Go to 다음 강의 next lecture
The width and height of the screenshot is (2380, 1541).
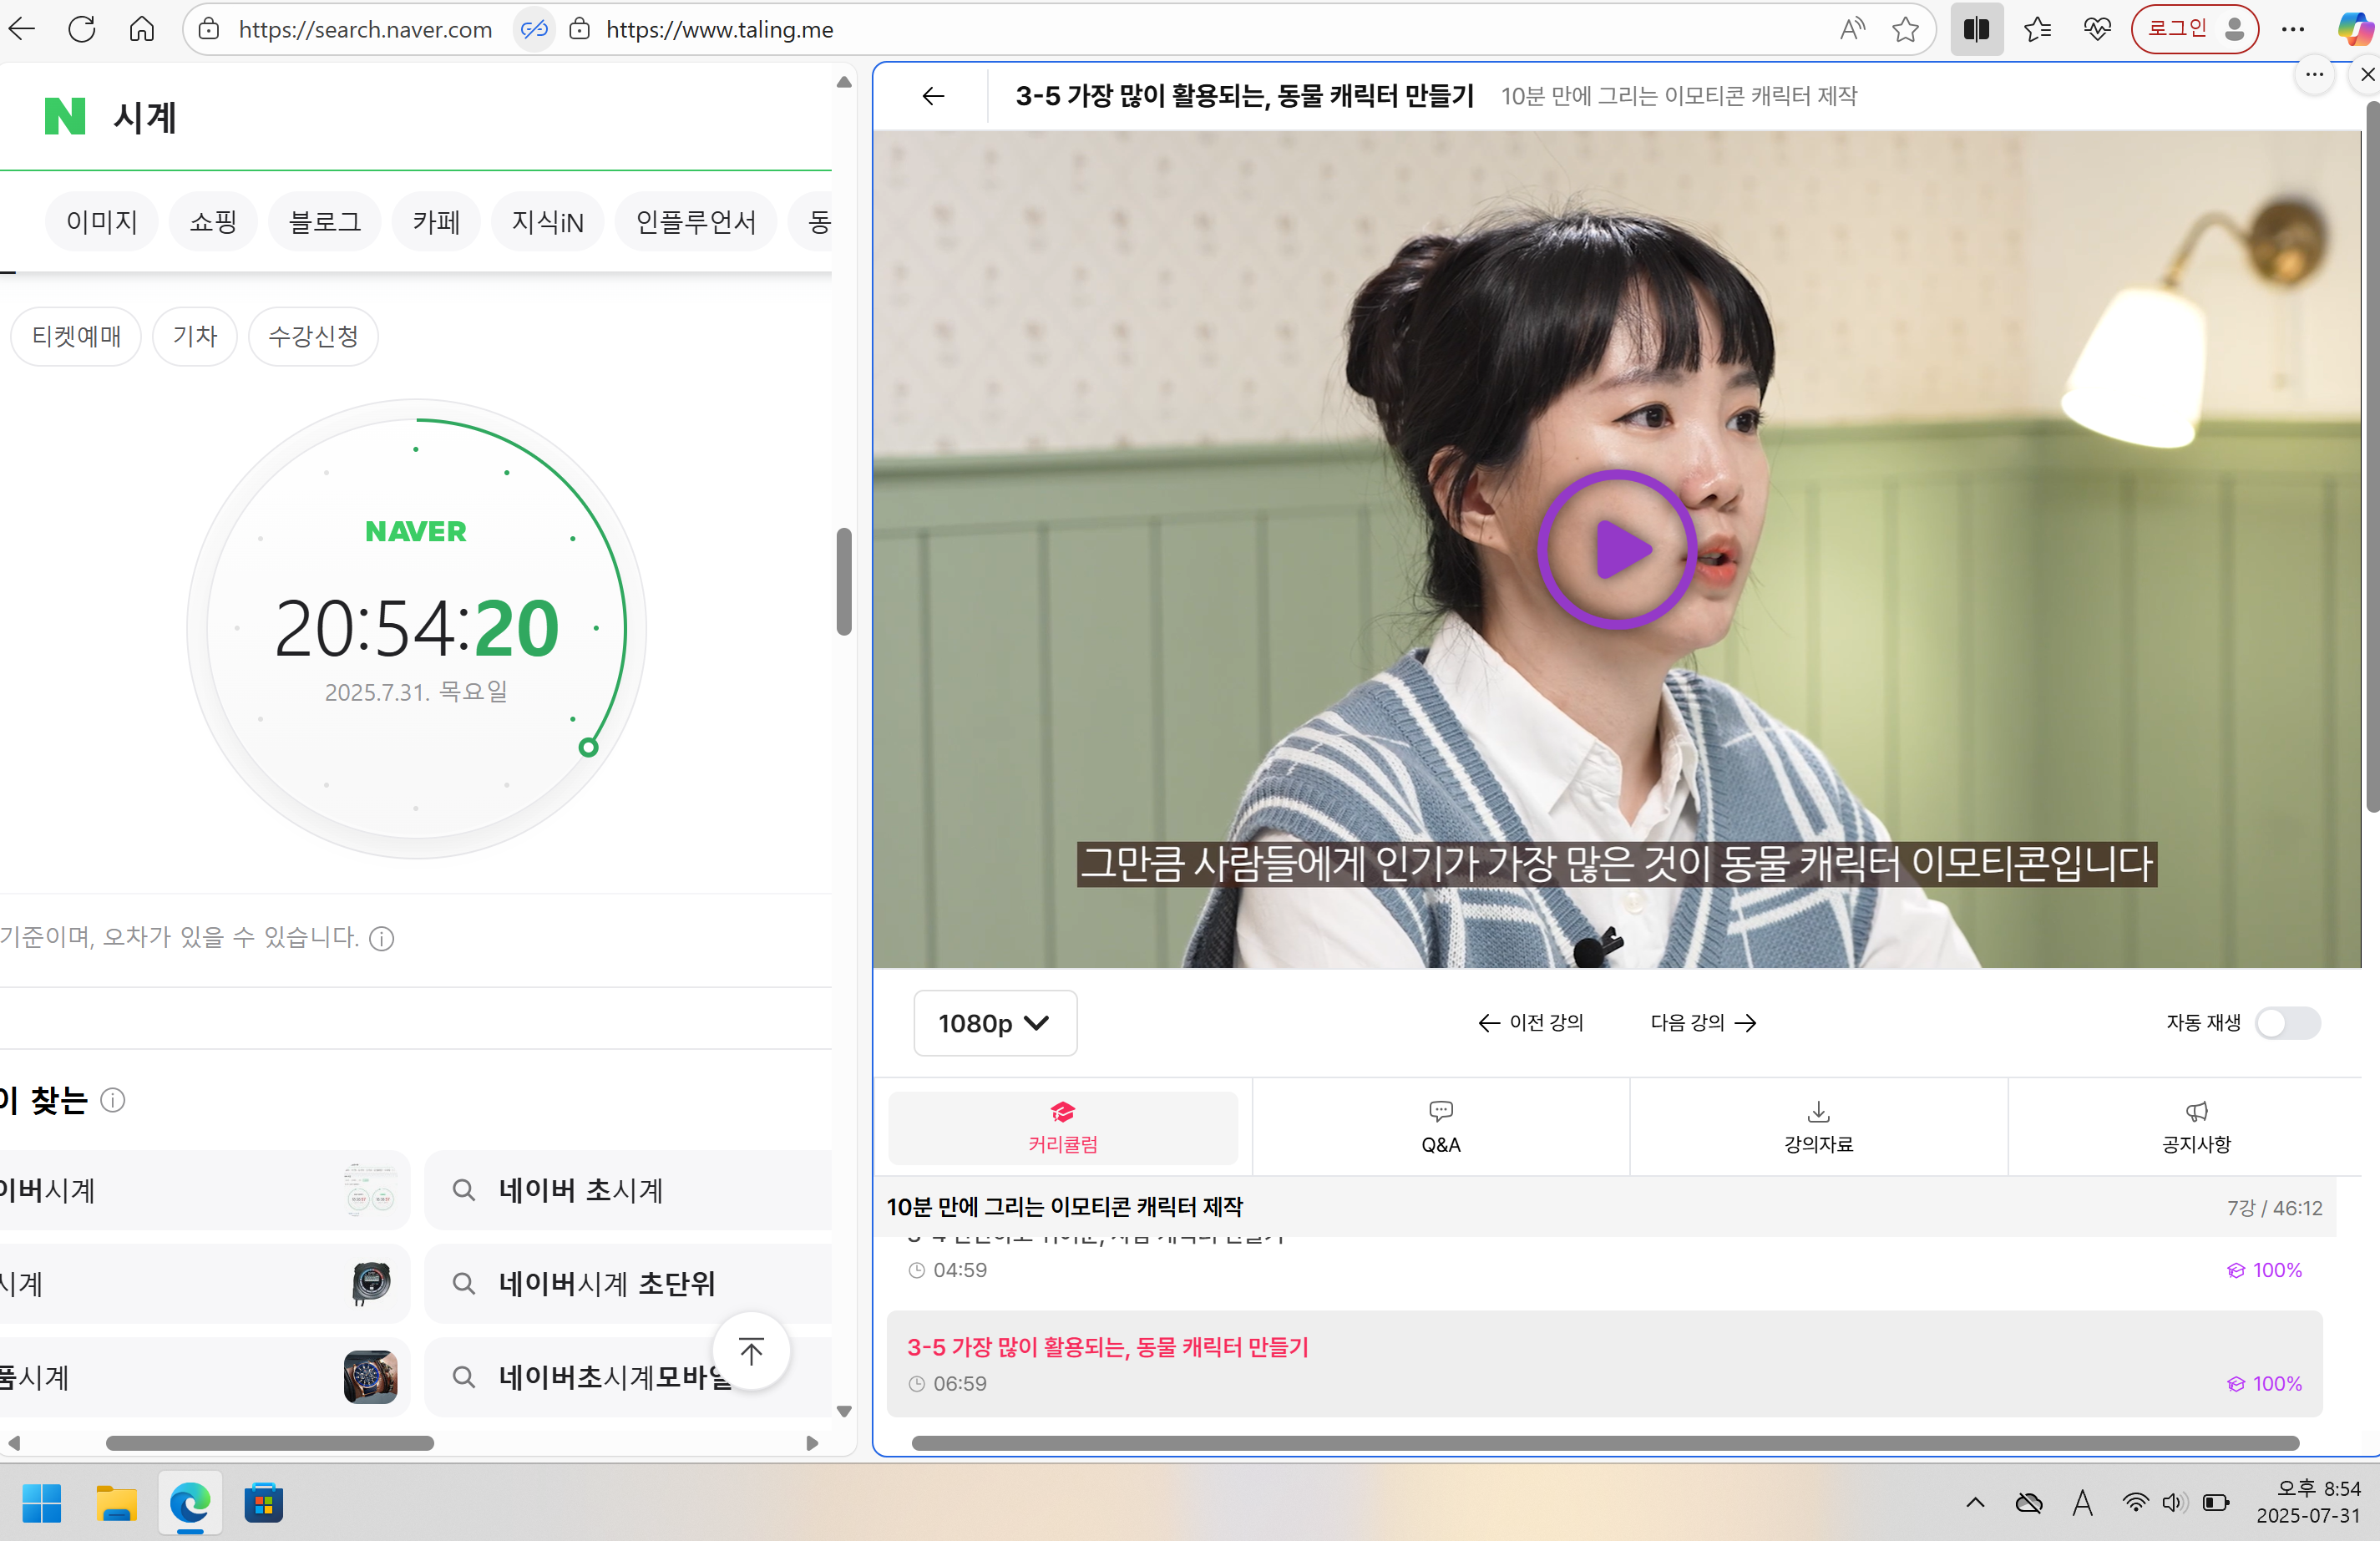tap(1701, 1023)
